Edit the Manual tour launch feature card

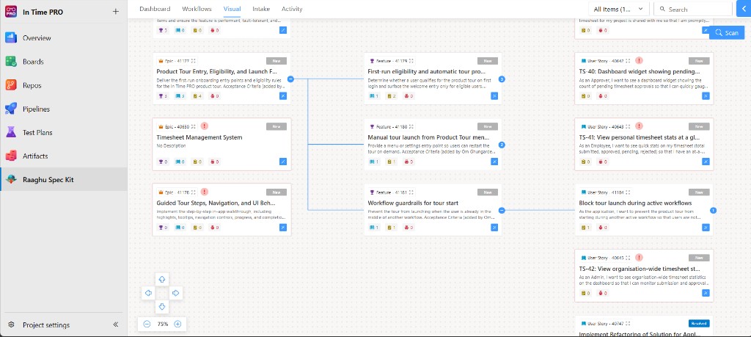pyautogui.click(x=494, y=162)
